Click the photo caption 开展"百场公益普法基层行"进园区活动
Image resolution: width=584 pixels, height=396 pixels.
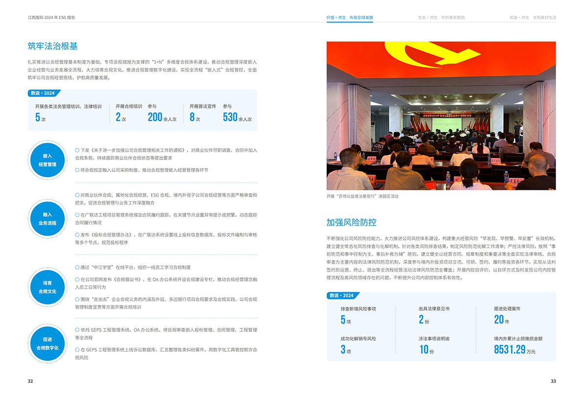click(x=363, y=196)
